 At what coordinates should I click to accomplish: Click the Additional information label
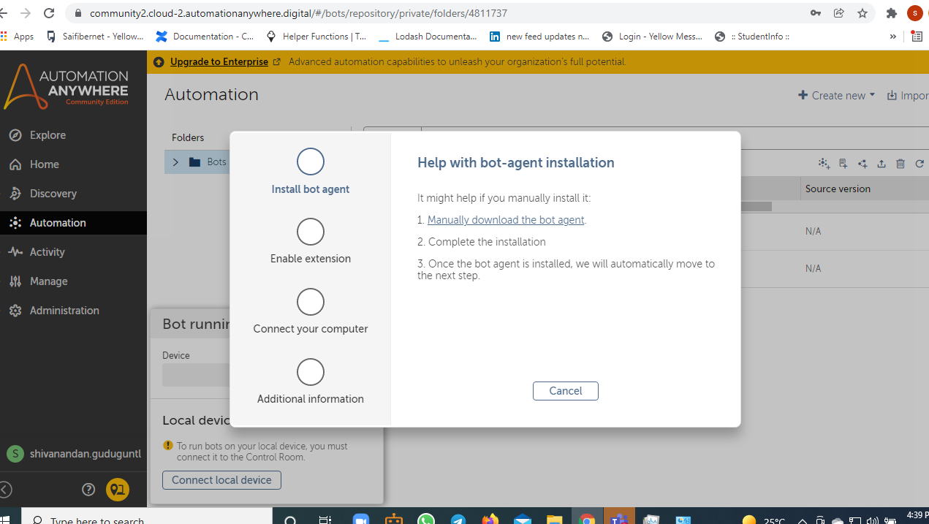(311, 399)
